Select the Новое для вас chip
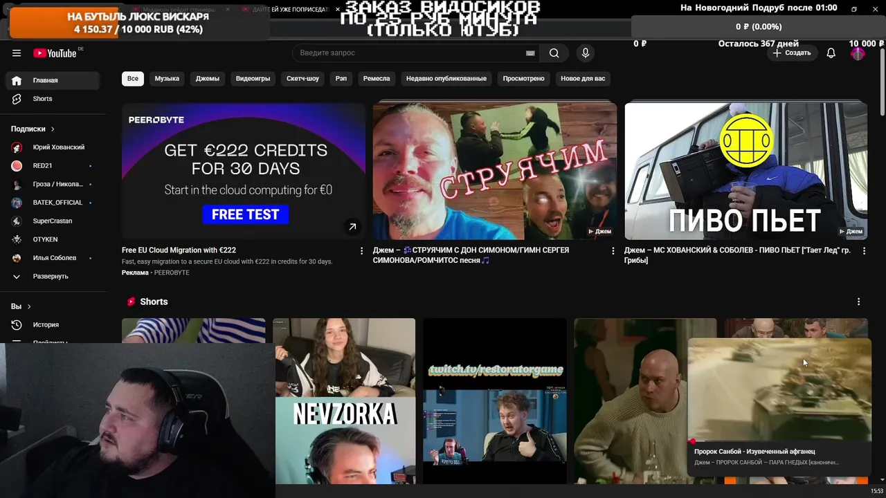This screenshot has height=498, width=886. tap(583, 78)
